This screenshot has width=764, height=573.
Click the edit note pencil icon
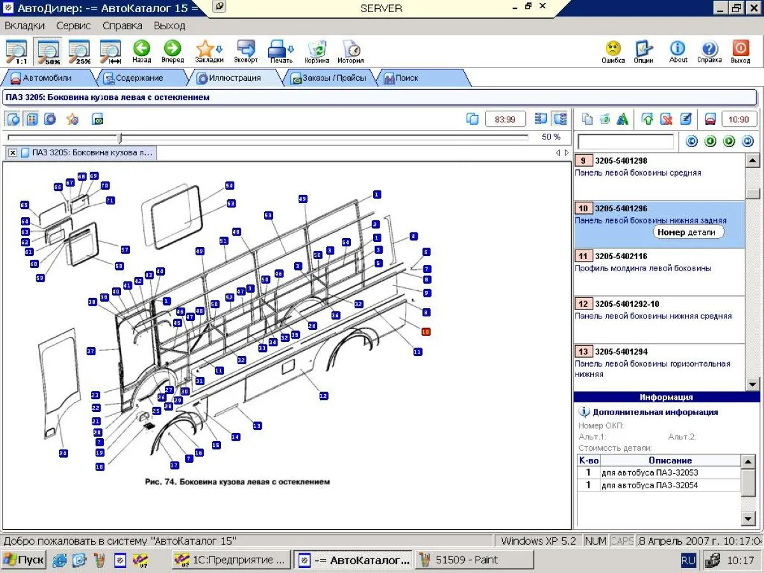click(x=686, y=119)
